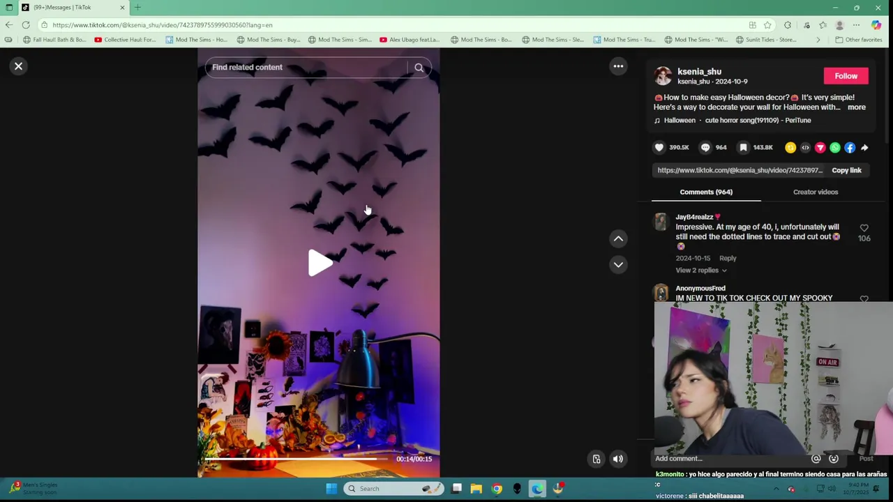Toggle auto-scroll icon beside volume
Screen dimensions: 893x502
coord(596,459)
